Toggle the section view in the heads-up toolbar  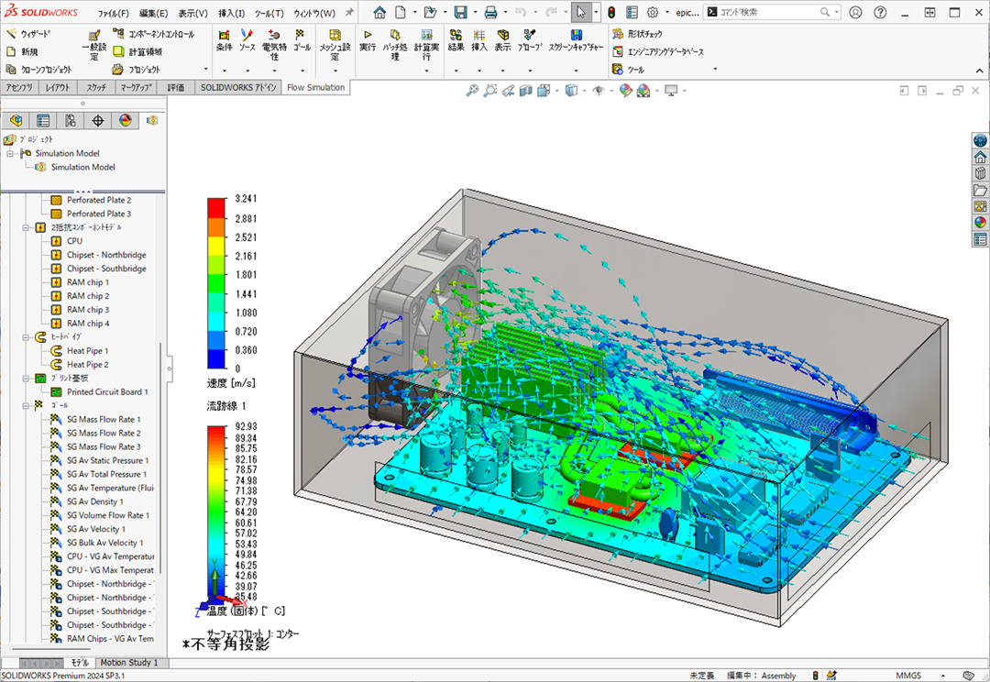point(524,90)
